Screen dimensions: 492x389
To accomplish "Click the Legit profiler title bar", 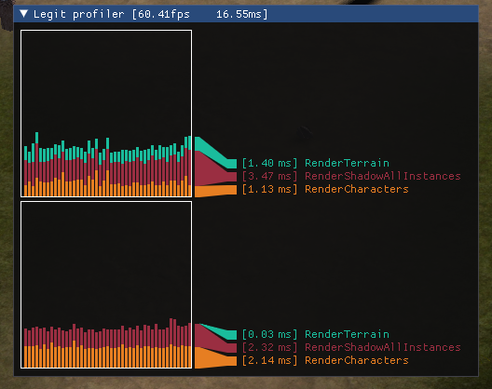I will (x=246, y=14).
